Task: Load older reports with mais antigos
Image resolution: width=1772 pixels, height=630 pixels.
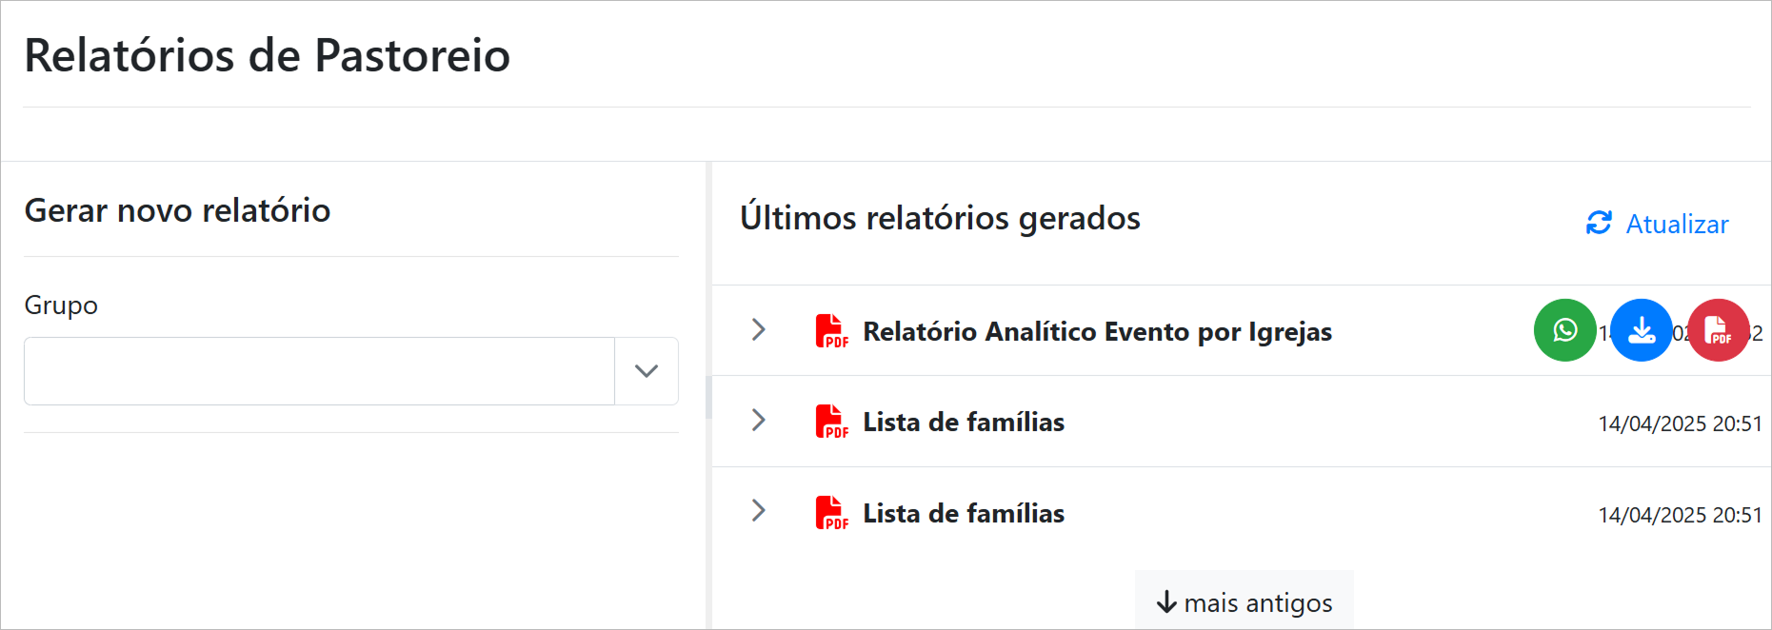Action: pyautogui.click(x=1257, y=602)
